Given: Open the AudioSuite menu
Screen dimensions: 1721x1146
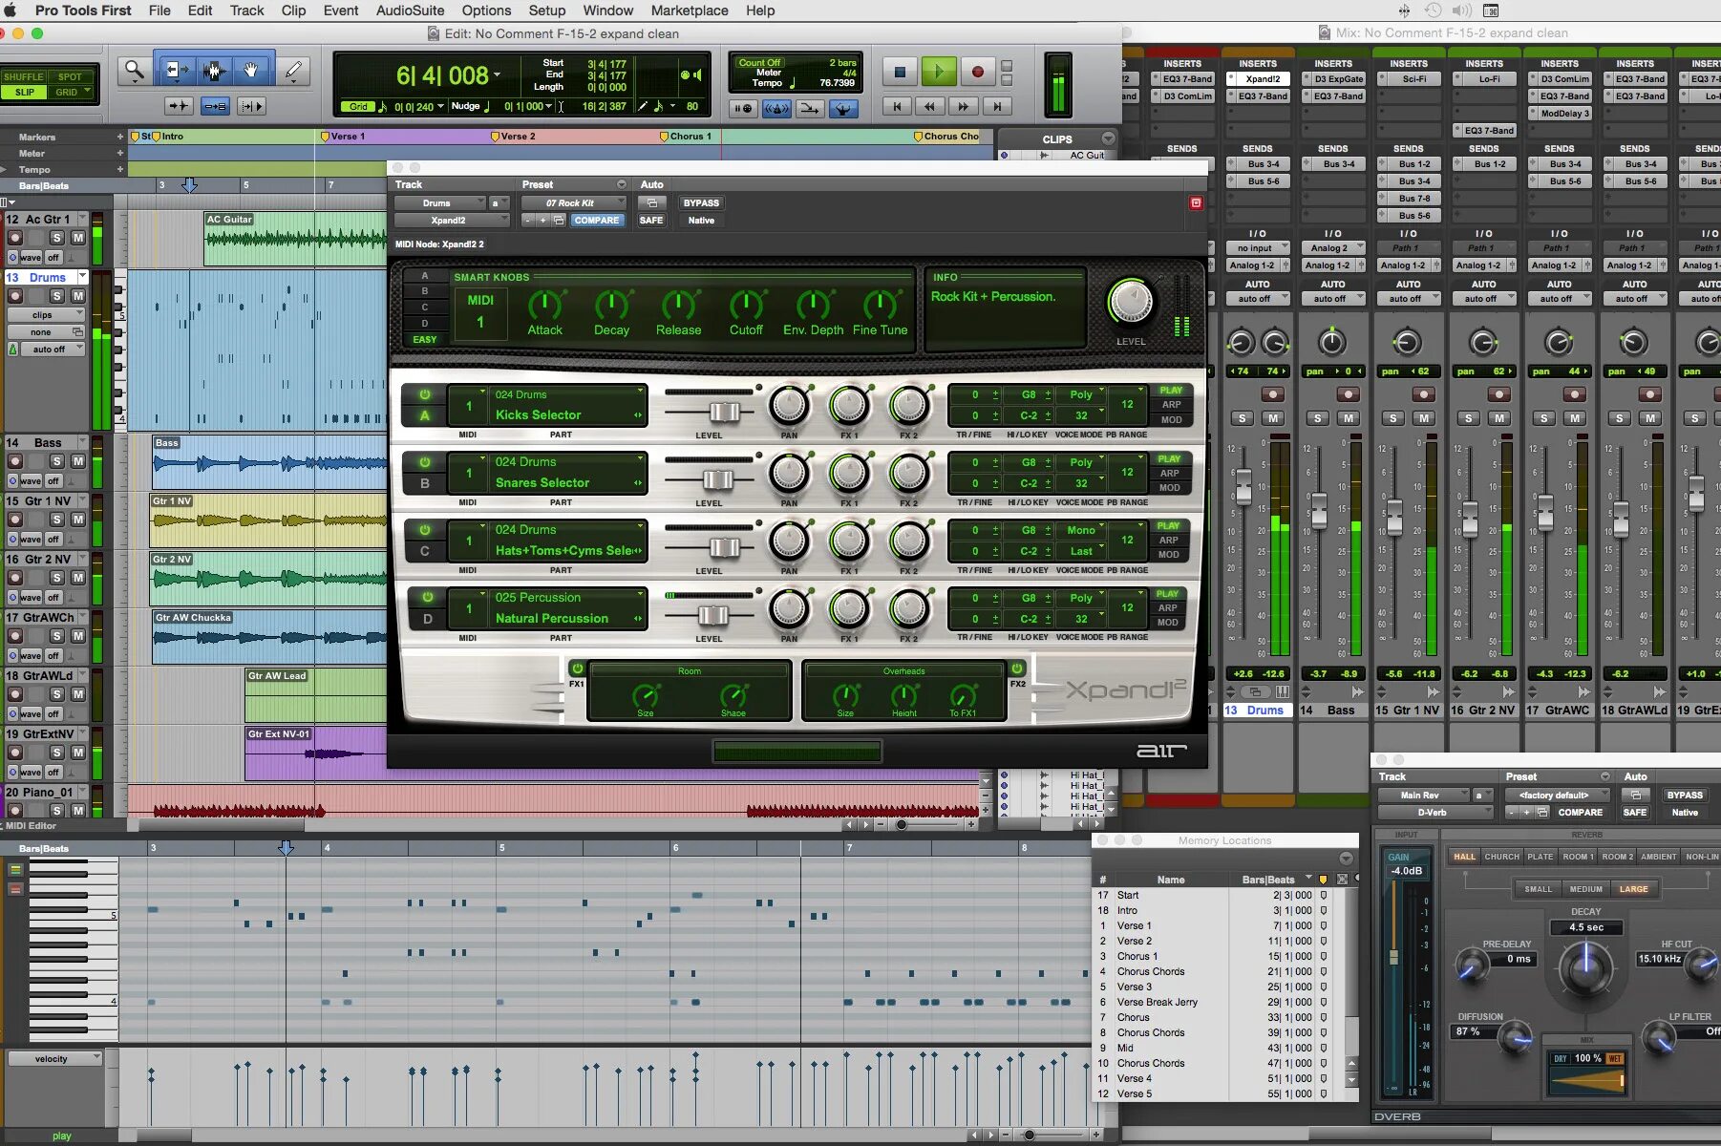Looking at the screenshot, I should [x=410, y=11].
